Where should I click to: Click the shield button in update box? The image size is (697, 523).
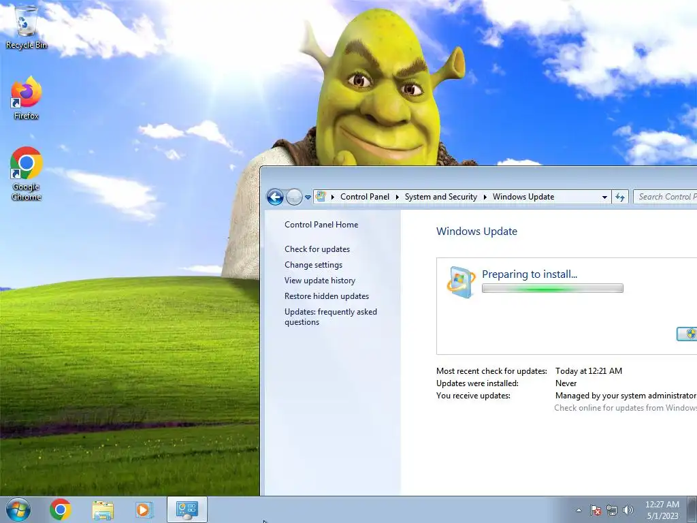(x=687, y=334)
